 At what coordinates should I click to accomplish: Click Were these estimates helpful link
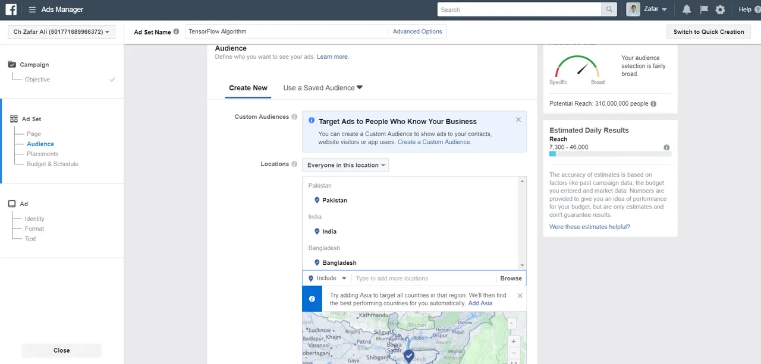[x=590, y=227]
